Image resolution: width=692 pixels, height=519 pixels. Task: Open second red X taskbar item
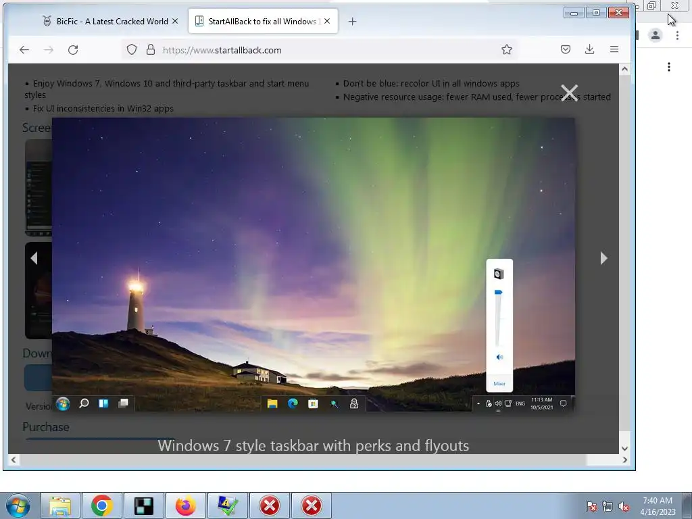(x=312, y=505)
